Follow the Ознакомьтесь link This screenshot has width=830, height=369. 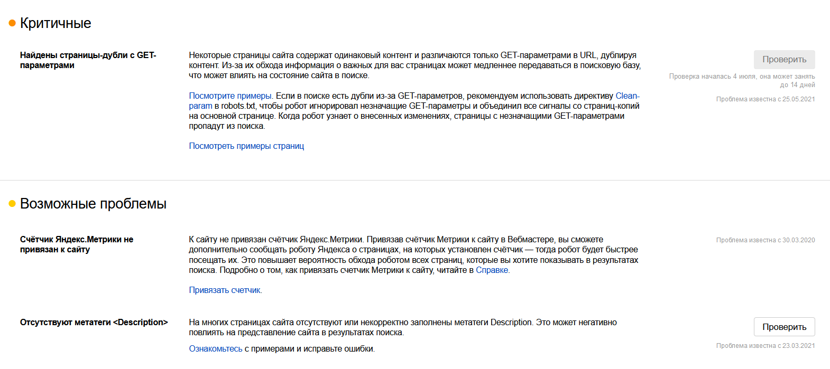pos(216,349)
